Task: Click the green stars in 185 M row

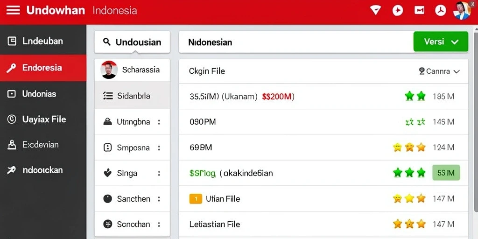Action: pos(415,96)
